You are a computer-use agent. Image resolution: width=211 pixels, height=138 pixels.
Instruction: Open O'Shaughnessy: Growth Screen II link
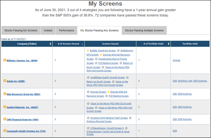tap(107, 128)
